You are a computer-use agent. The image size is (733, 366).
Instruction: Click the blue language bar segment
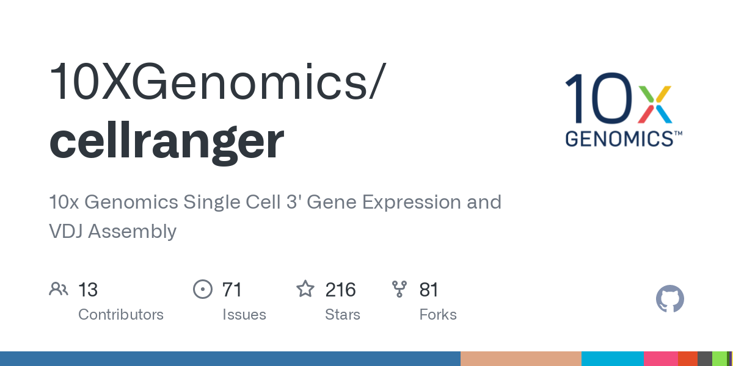tap(230, 359)
